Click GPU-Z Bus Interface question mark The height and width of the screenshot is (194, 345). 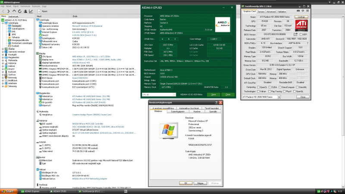307,43
